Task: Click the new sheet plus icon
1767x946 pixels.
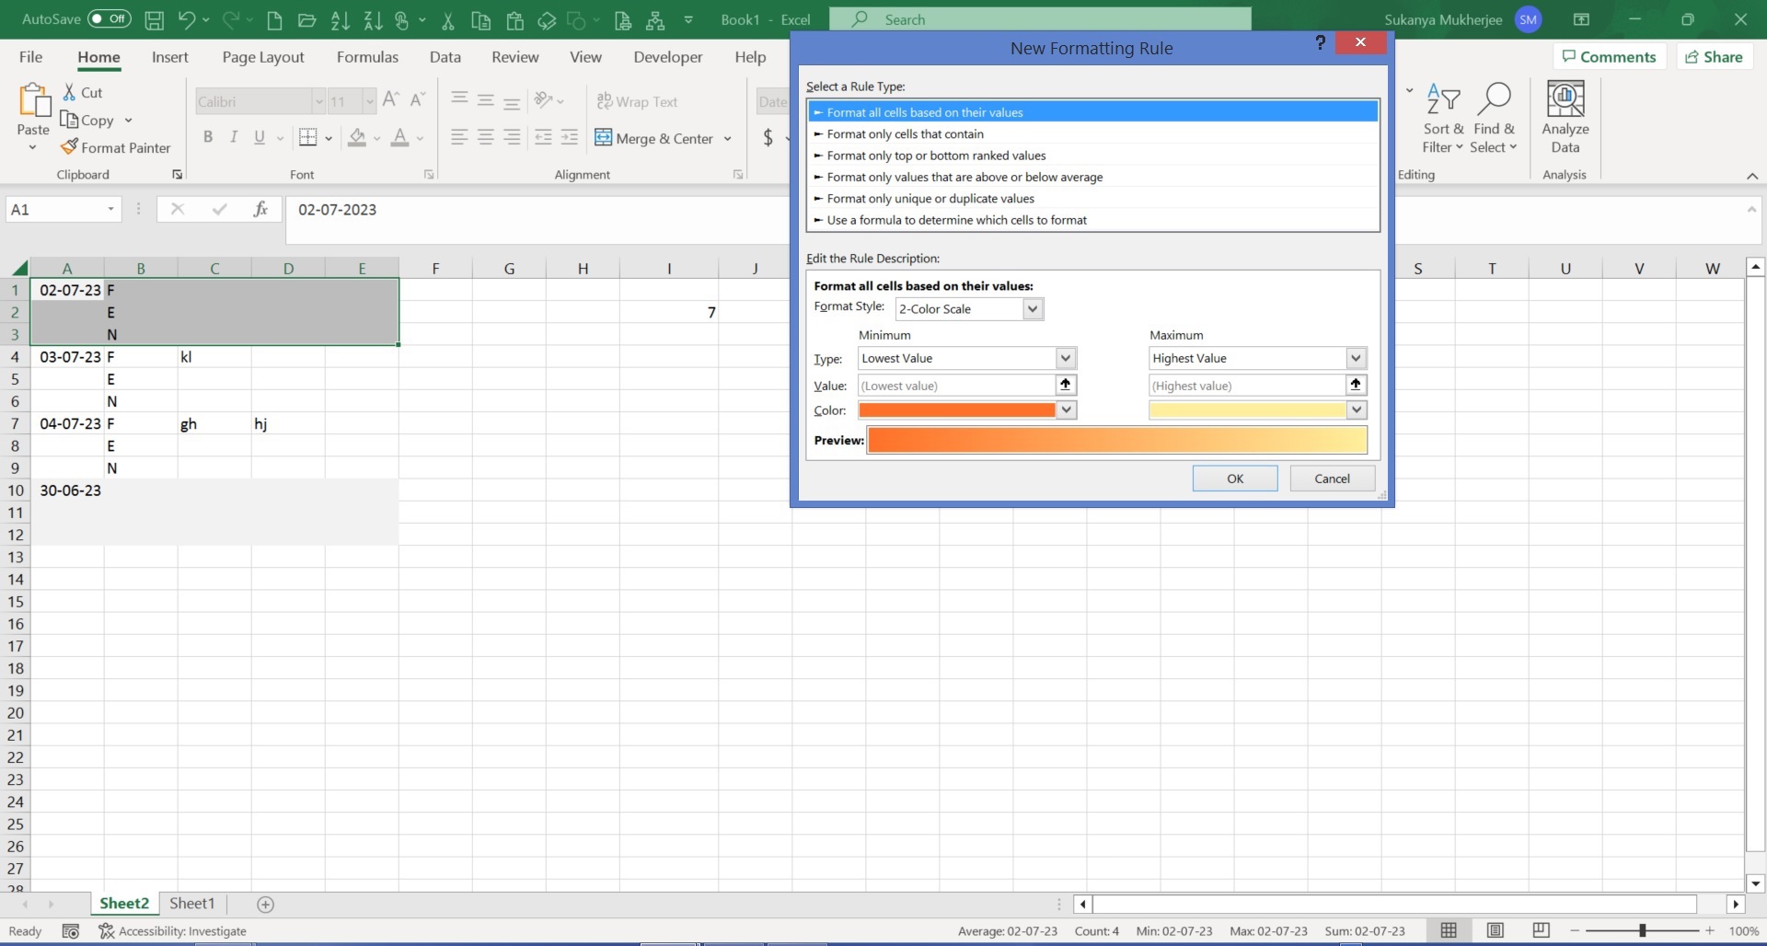Action: [x=265, y=905]
